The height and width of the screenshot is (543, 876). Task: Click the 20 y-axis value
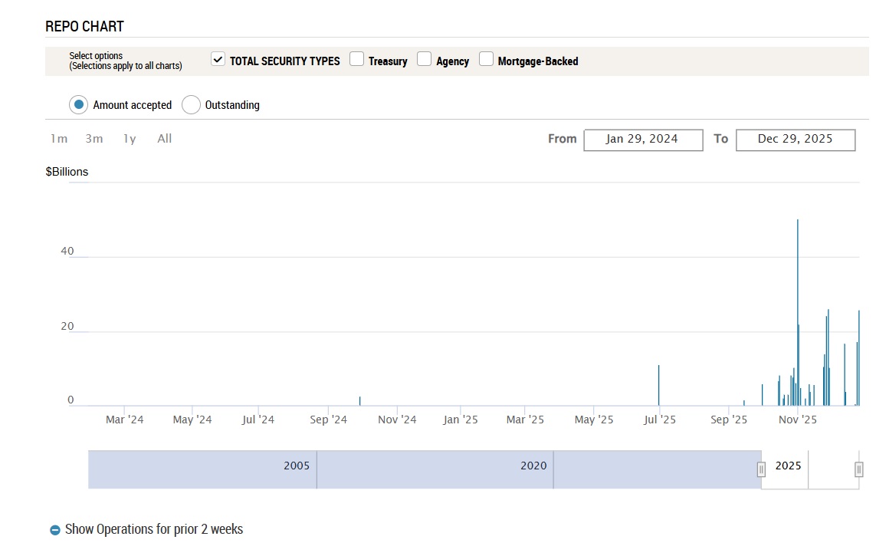point(67,326)
